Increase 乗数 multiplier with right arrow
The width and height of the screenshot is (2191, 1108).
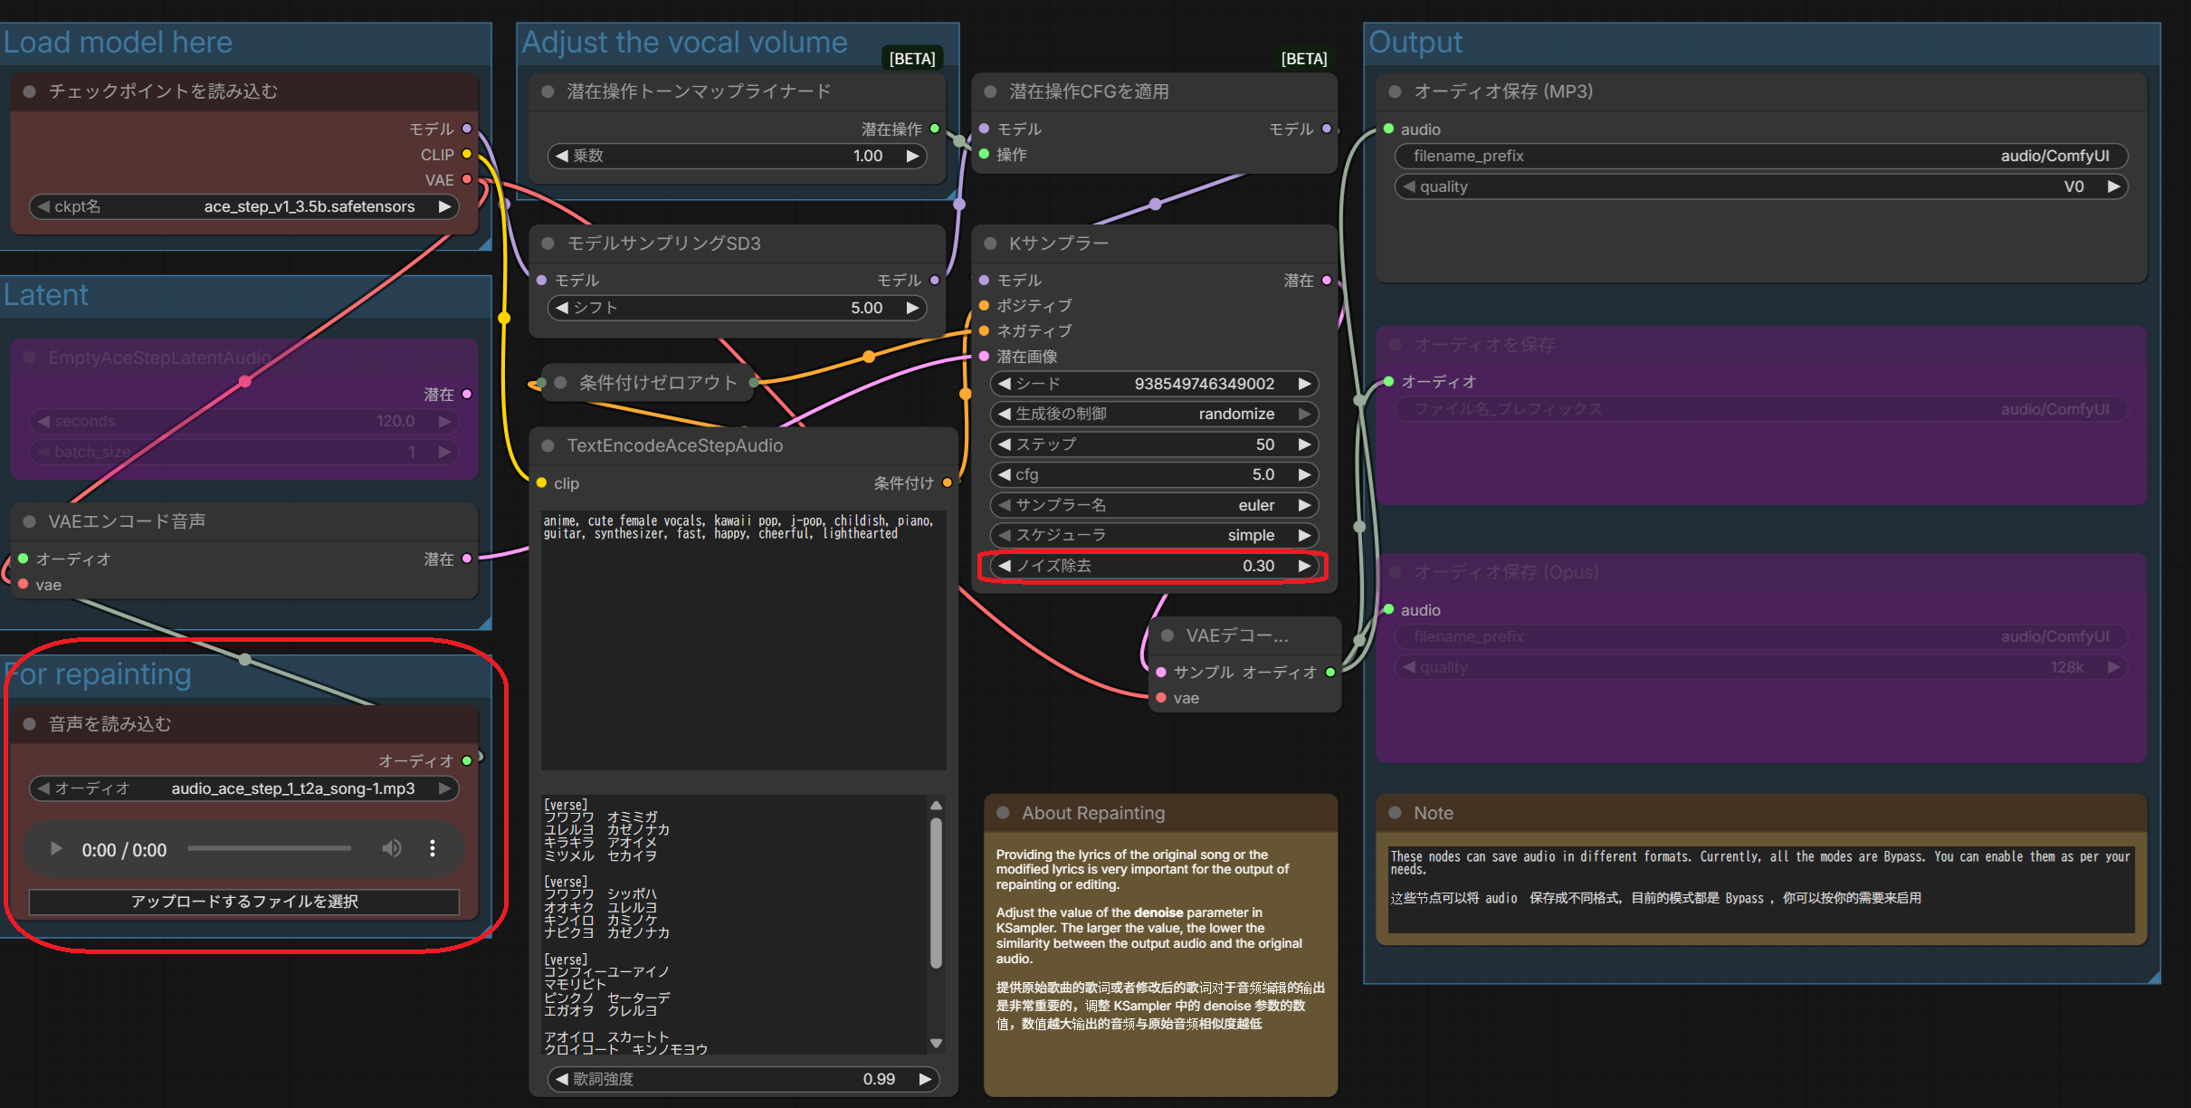912,156
